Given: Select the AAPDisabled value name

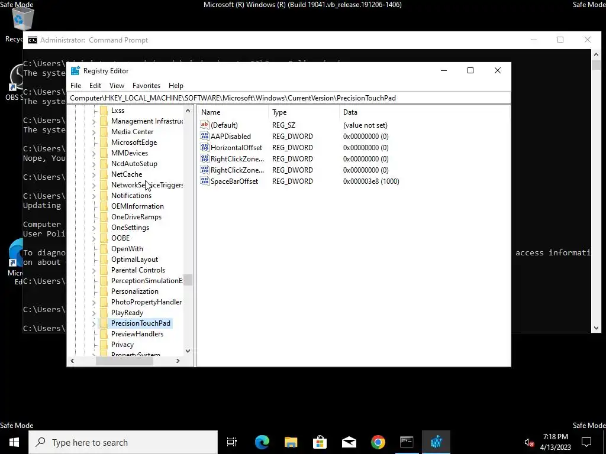Looking at the screenshot, I should [230, 137].
